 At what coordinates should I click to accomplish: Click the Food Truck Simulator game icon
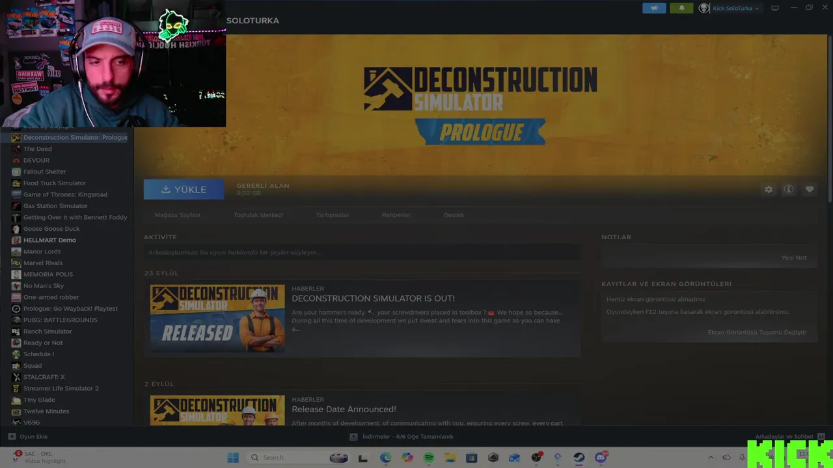tap(16, 183)
